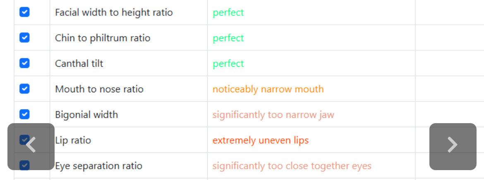
Task: Select the significantly too close together eyes result
Action: pyautogui.click(x=292, y=166)
